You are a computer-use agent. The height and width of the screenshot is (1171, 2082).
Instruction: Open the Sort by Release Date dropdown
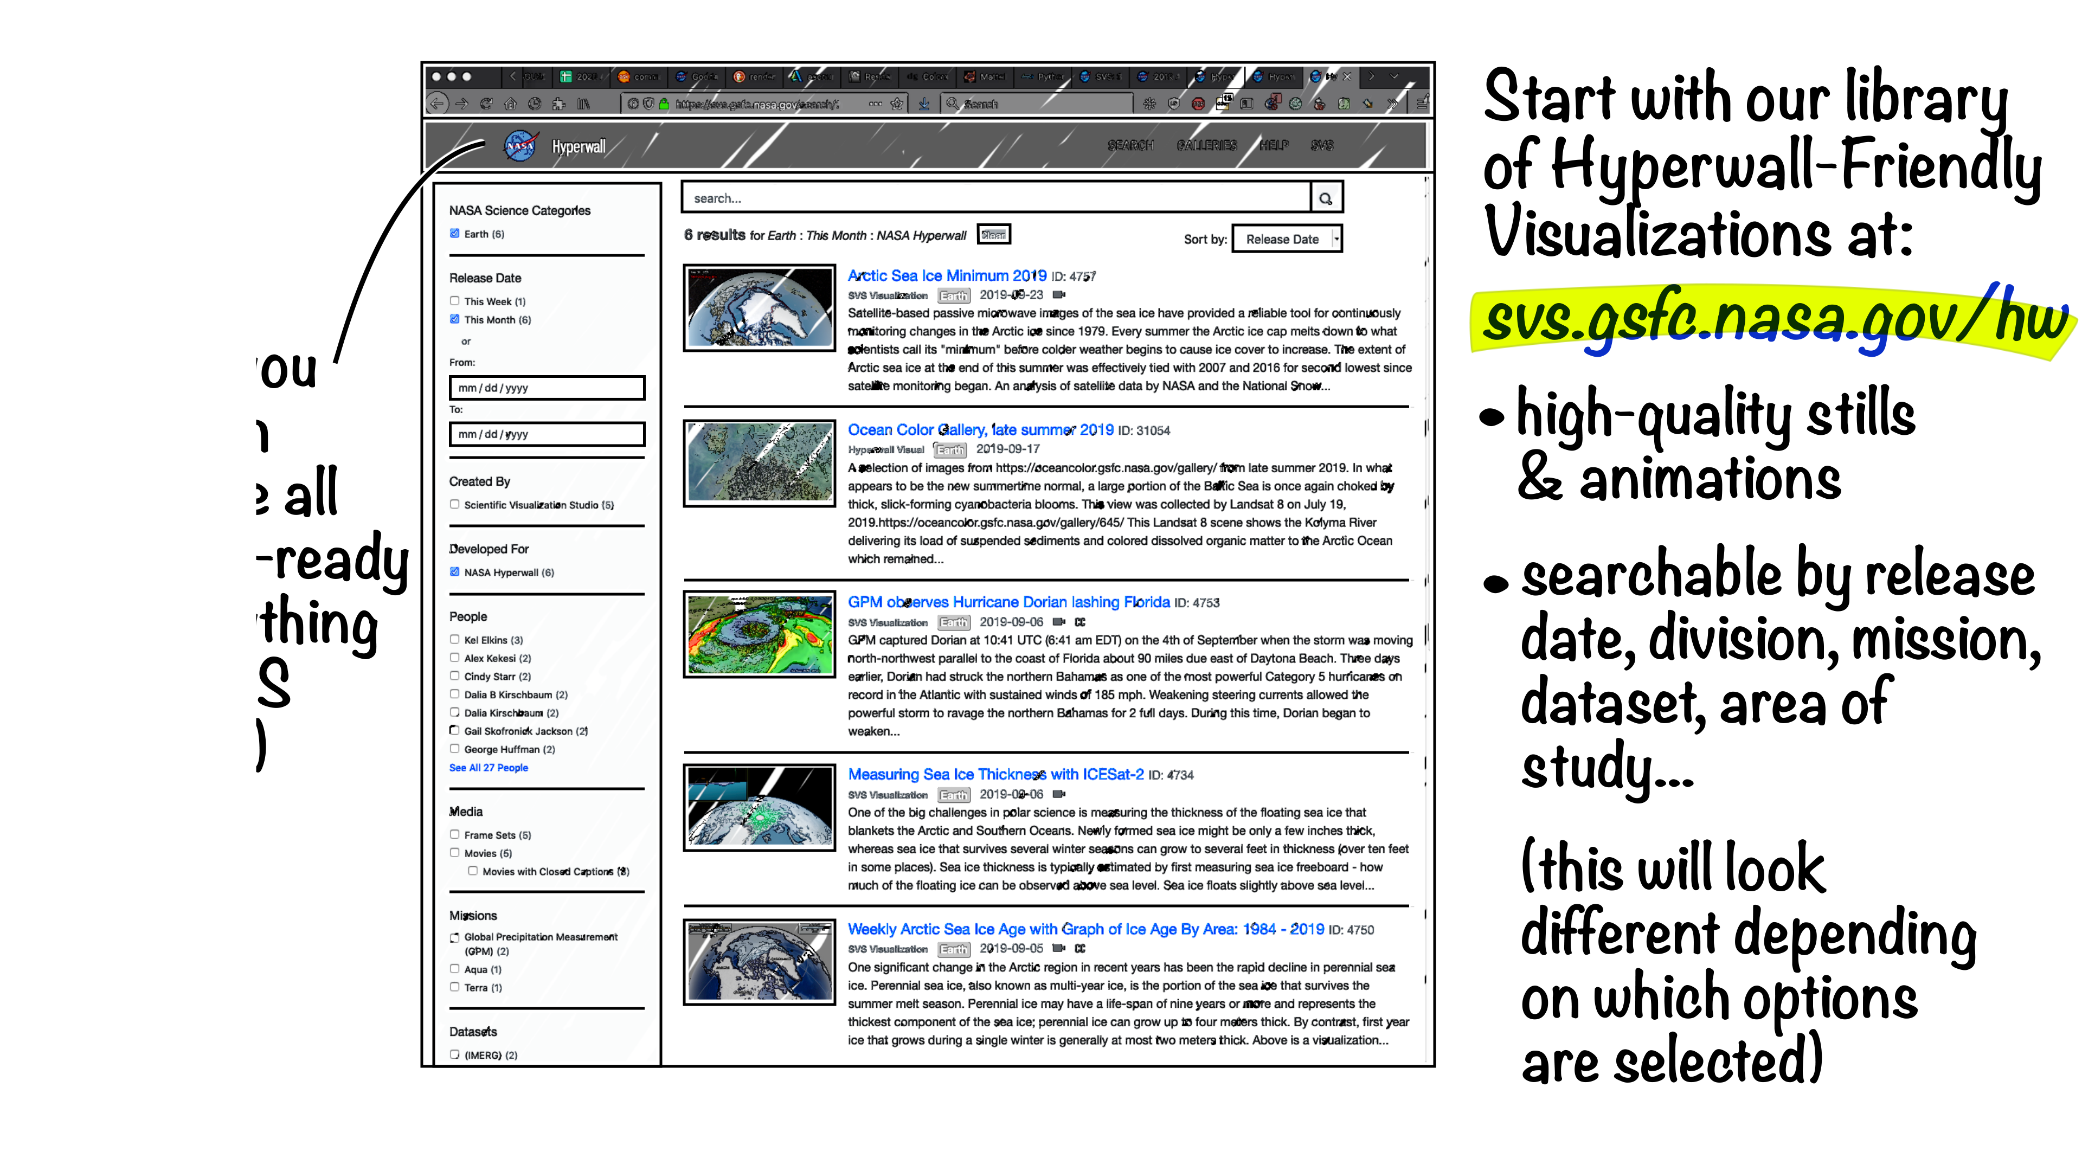coord(1287,239)
